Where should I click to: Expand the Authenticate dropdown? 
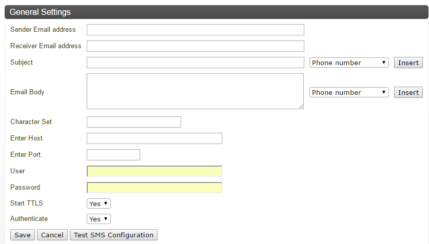pos(99,219)
